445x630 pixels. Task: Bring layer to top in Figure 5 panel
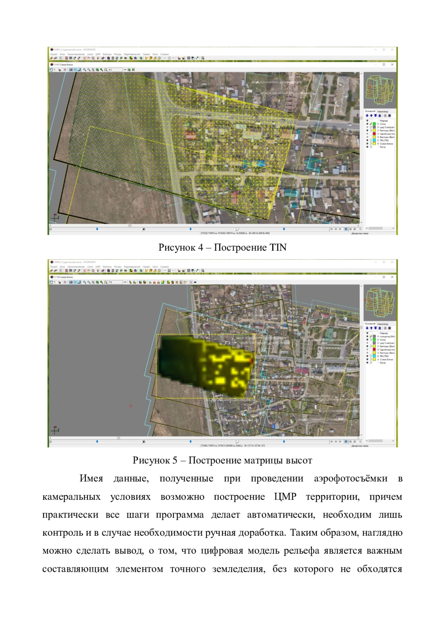click(x=379, y=328)
